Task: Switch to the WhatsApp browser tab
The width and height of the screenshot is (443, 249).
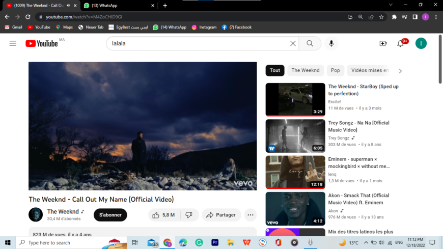Action: 119,6
